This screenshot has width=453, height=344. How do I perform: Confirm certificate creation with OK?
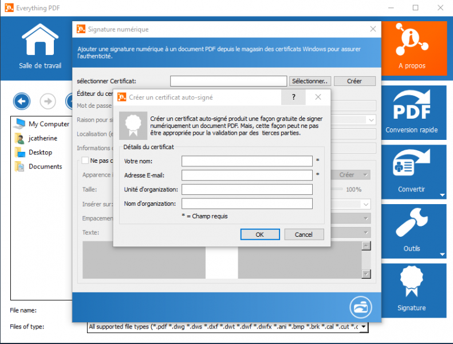coord(260,234)
